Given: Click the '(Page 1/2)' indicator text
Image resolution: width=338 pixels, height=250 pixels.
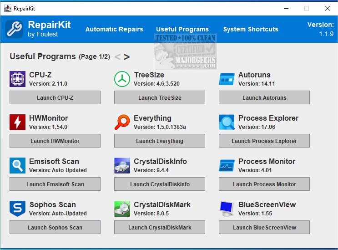Looking at the screenshot, I should click(94, 57).
